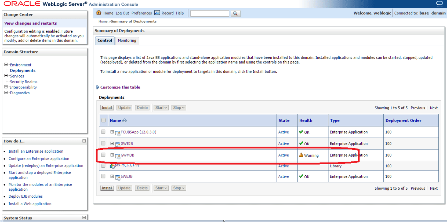Switch to the Control tab
Viewport: 447px width, 222px height.
point(105,41)
